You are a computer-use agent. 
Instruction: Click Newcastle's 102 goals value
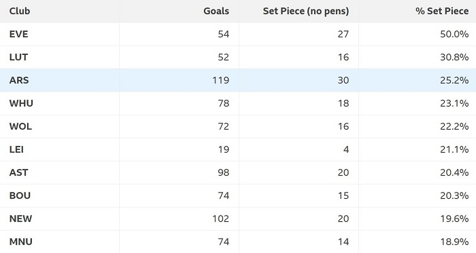tap(221, 218)
